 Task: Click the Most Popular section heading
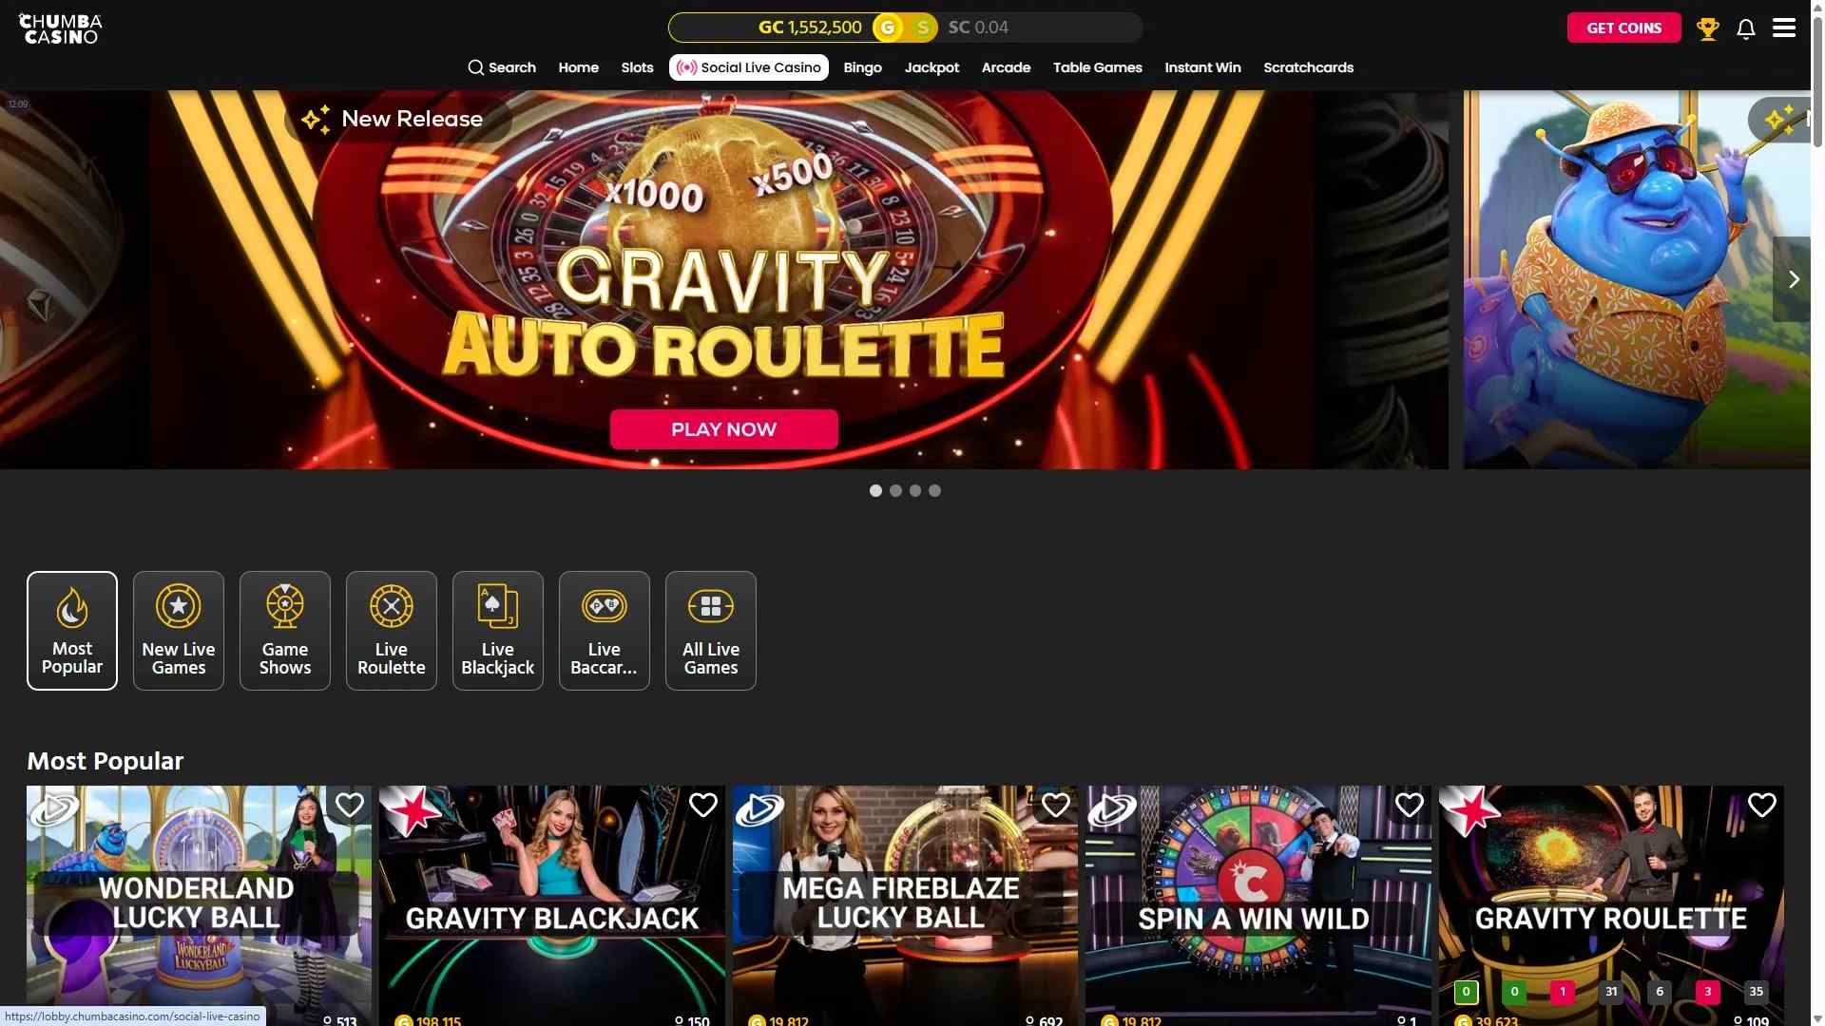click(105, 761)
